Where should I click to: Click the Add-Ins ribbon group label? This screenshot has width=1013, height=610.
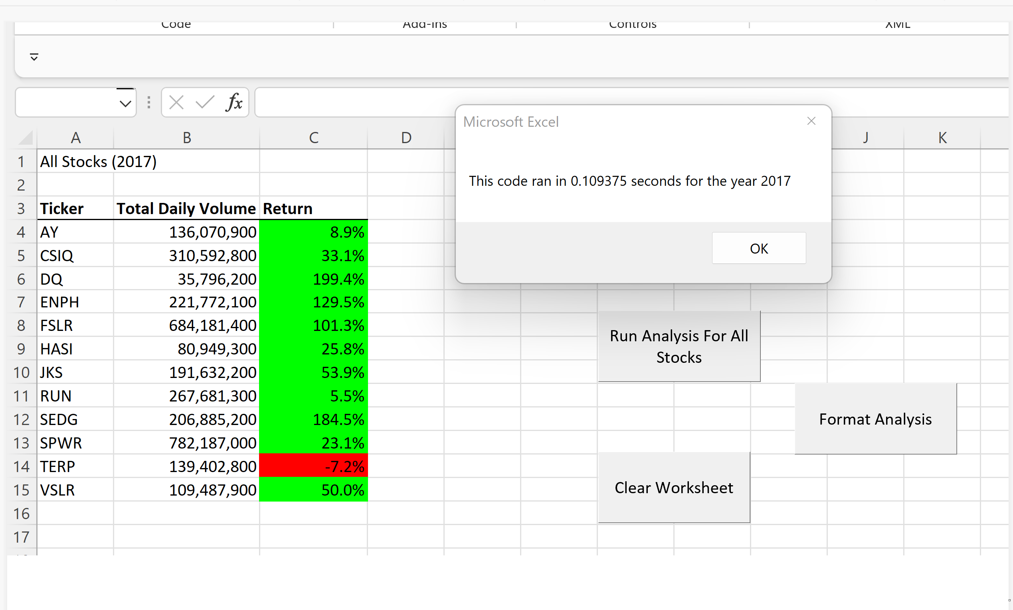click(x=425, y=24)
